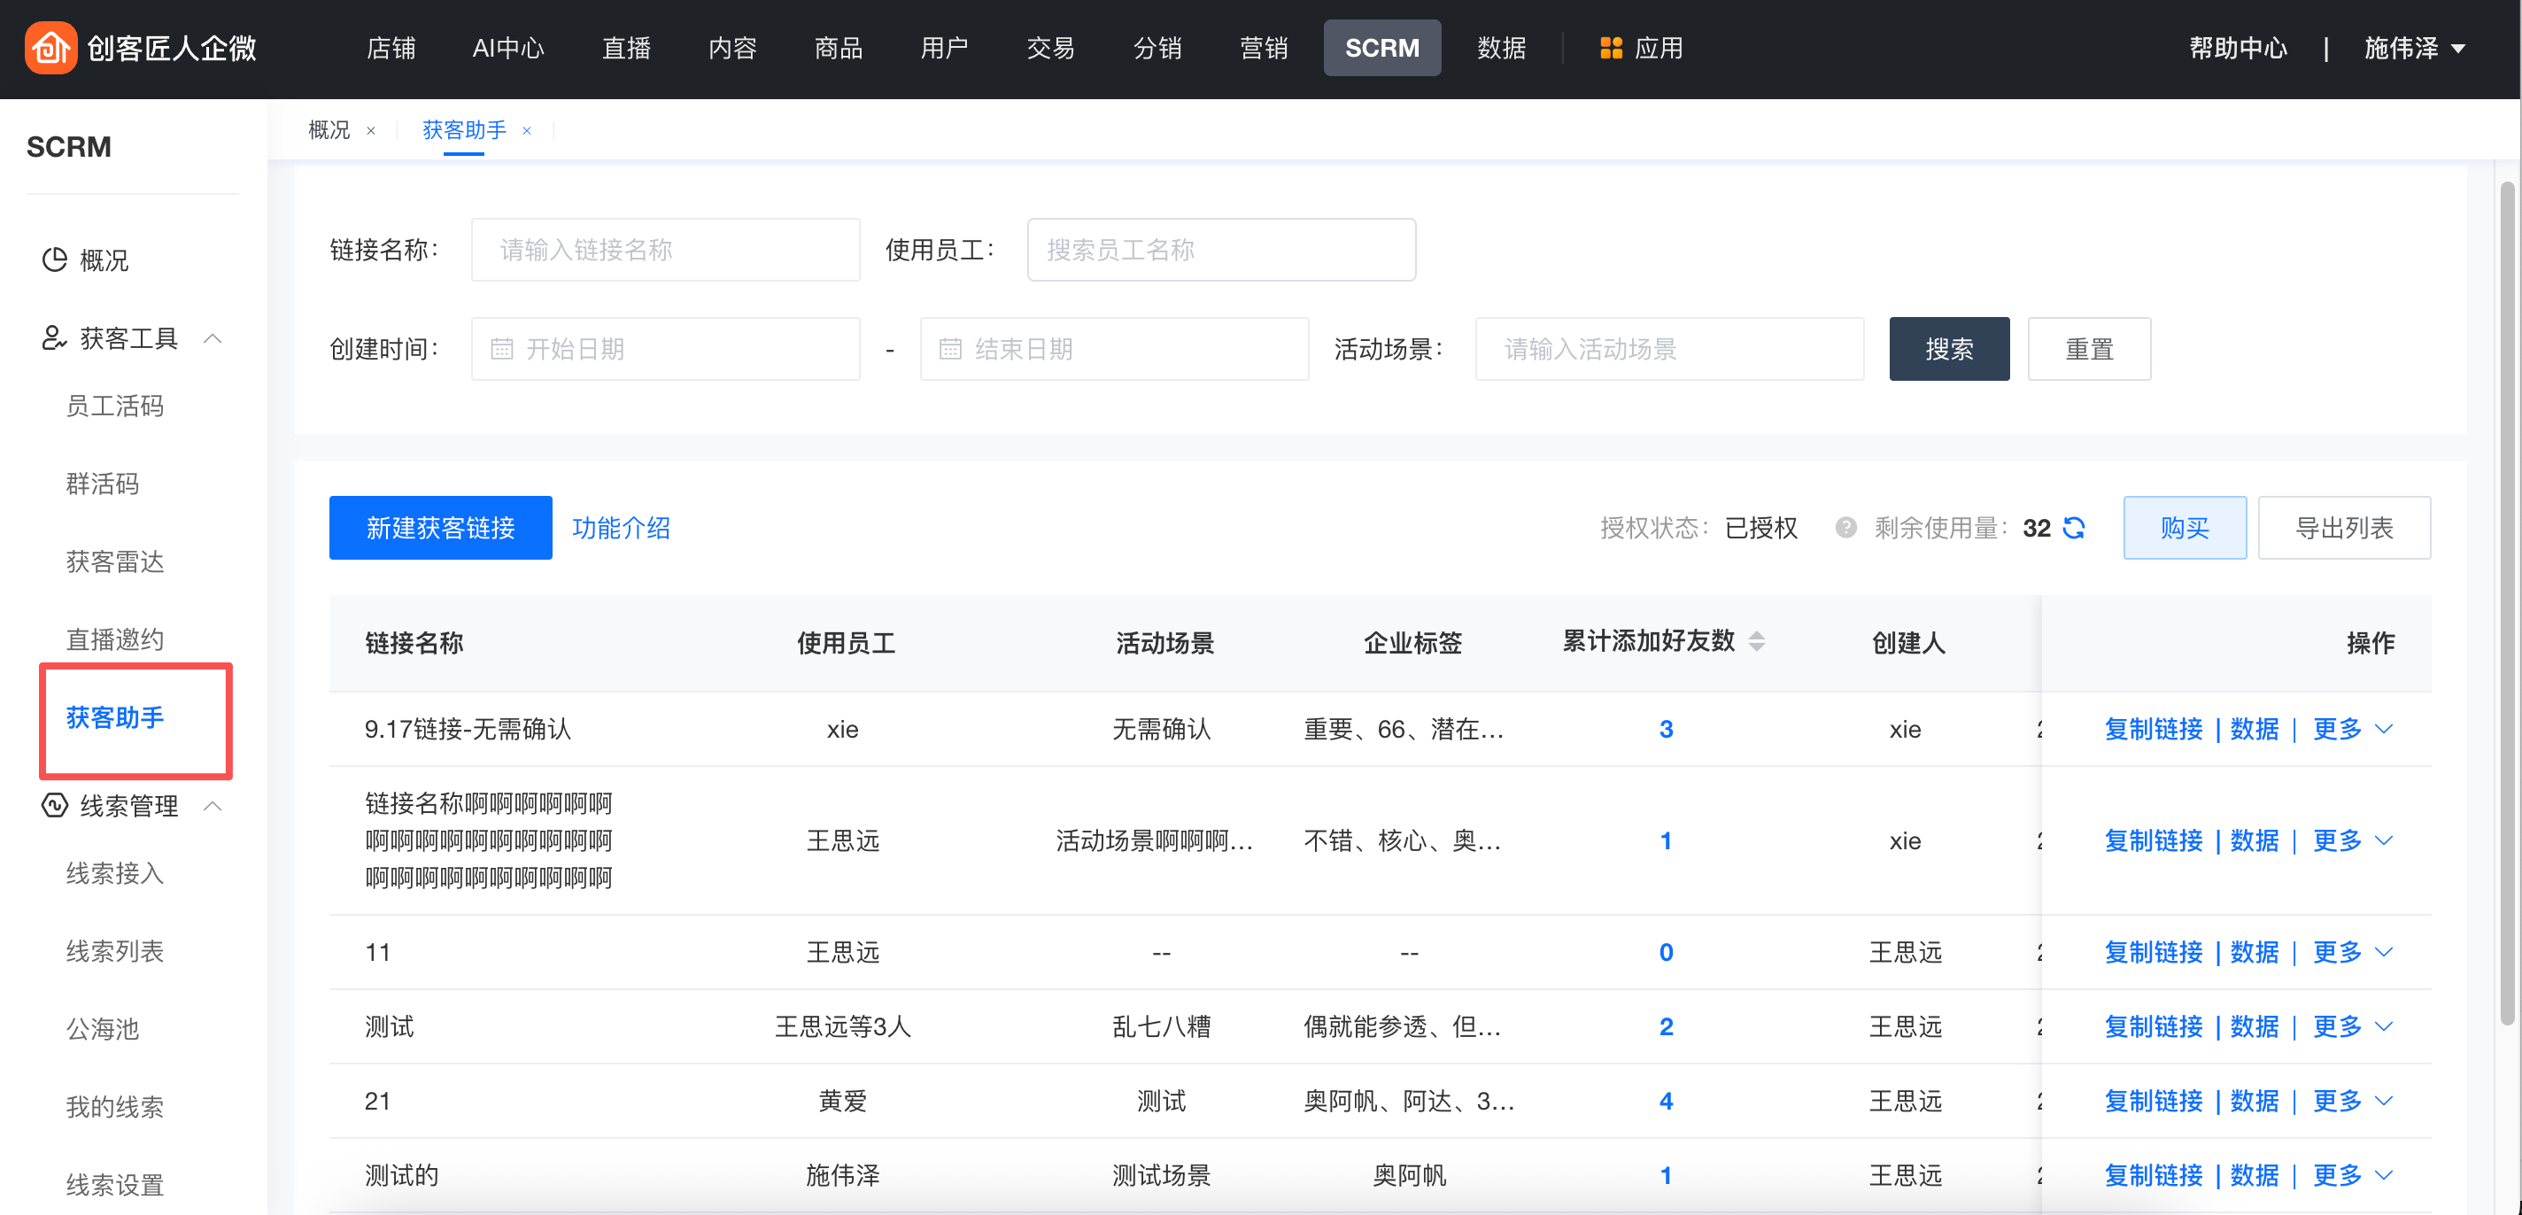Click the 搜索 button
Screen dimensions: 2522x1215
point(1948,349)
